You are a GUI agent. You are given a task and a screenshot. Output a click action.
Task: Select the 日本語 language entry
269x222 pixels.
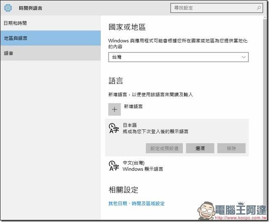point(177,137)
